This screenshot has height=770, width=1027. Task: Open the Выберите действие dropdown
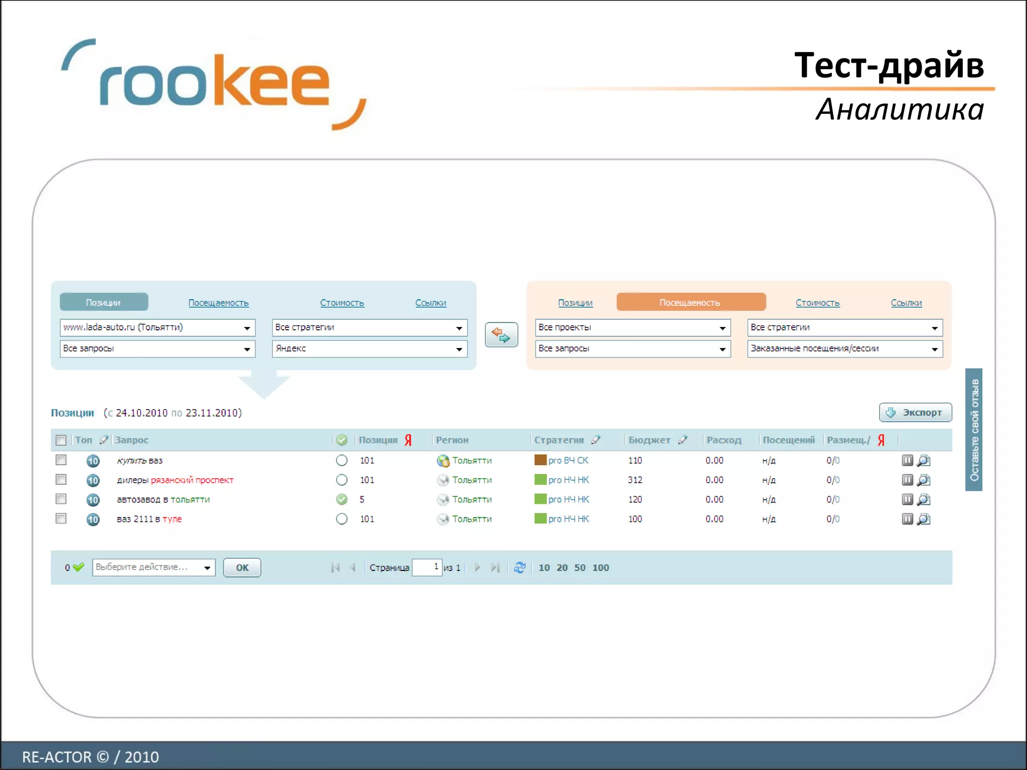point(153,567)
